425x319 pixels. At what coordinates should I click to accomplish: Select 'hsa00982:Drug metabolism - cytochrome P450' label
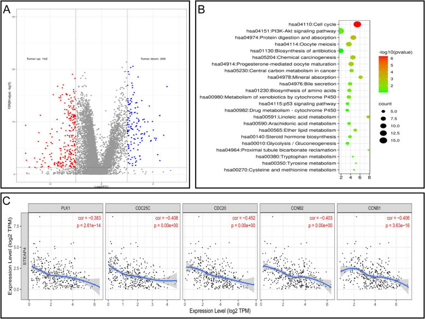tap(281, 110)
